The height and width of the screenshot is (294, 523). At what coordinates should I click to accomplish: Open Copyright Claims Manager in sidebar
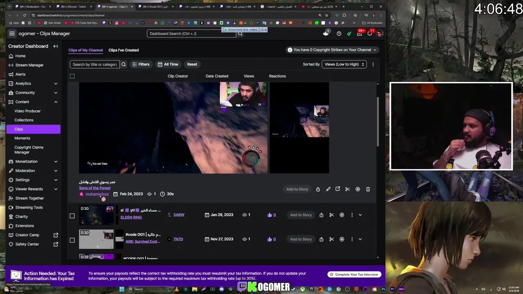29,150
